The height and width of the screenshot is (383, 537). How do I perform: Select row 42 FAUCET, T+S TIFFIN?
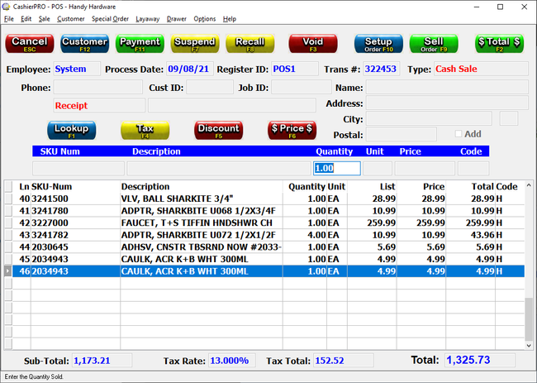(x=268, y=223)
